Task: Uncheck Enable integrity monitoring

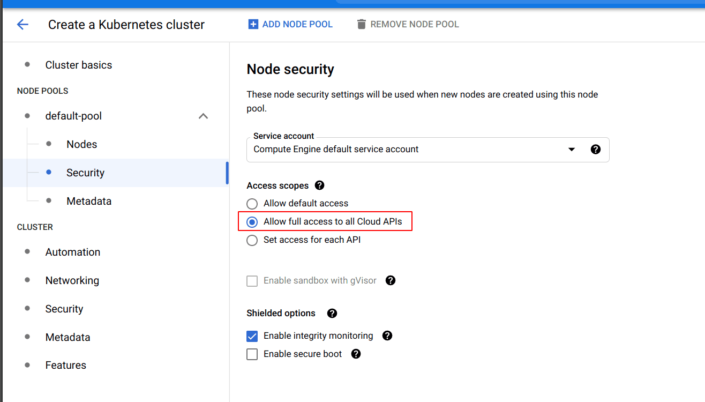Action: click(x=252, y=336)
